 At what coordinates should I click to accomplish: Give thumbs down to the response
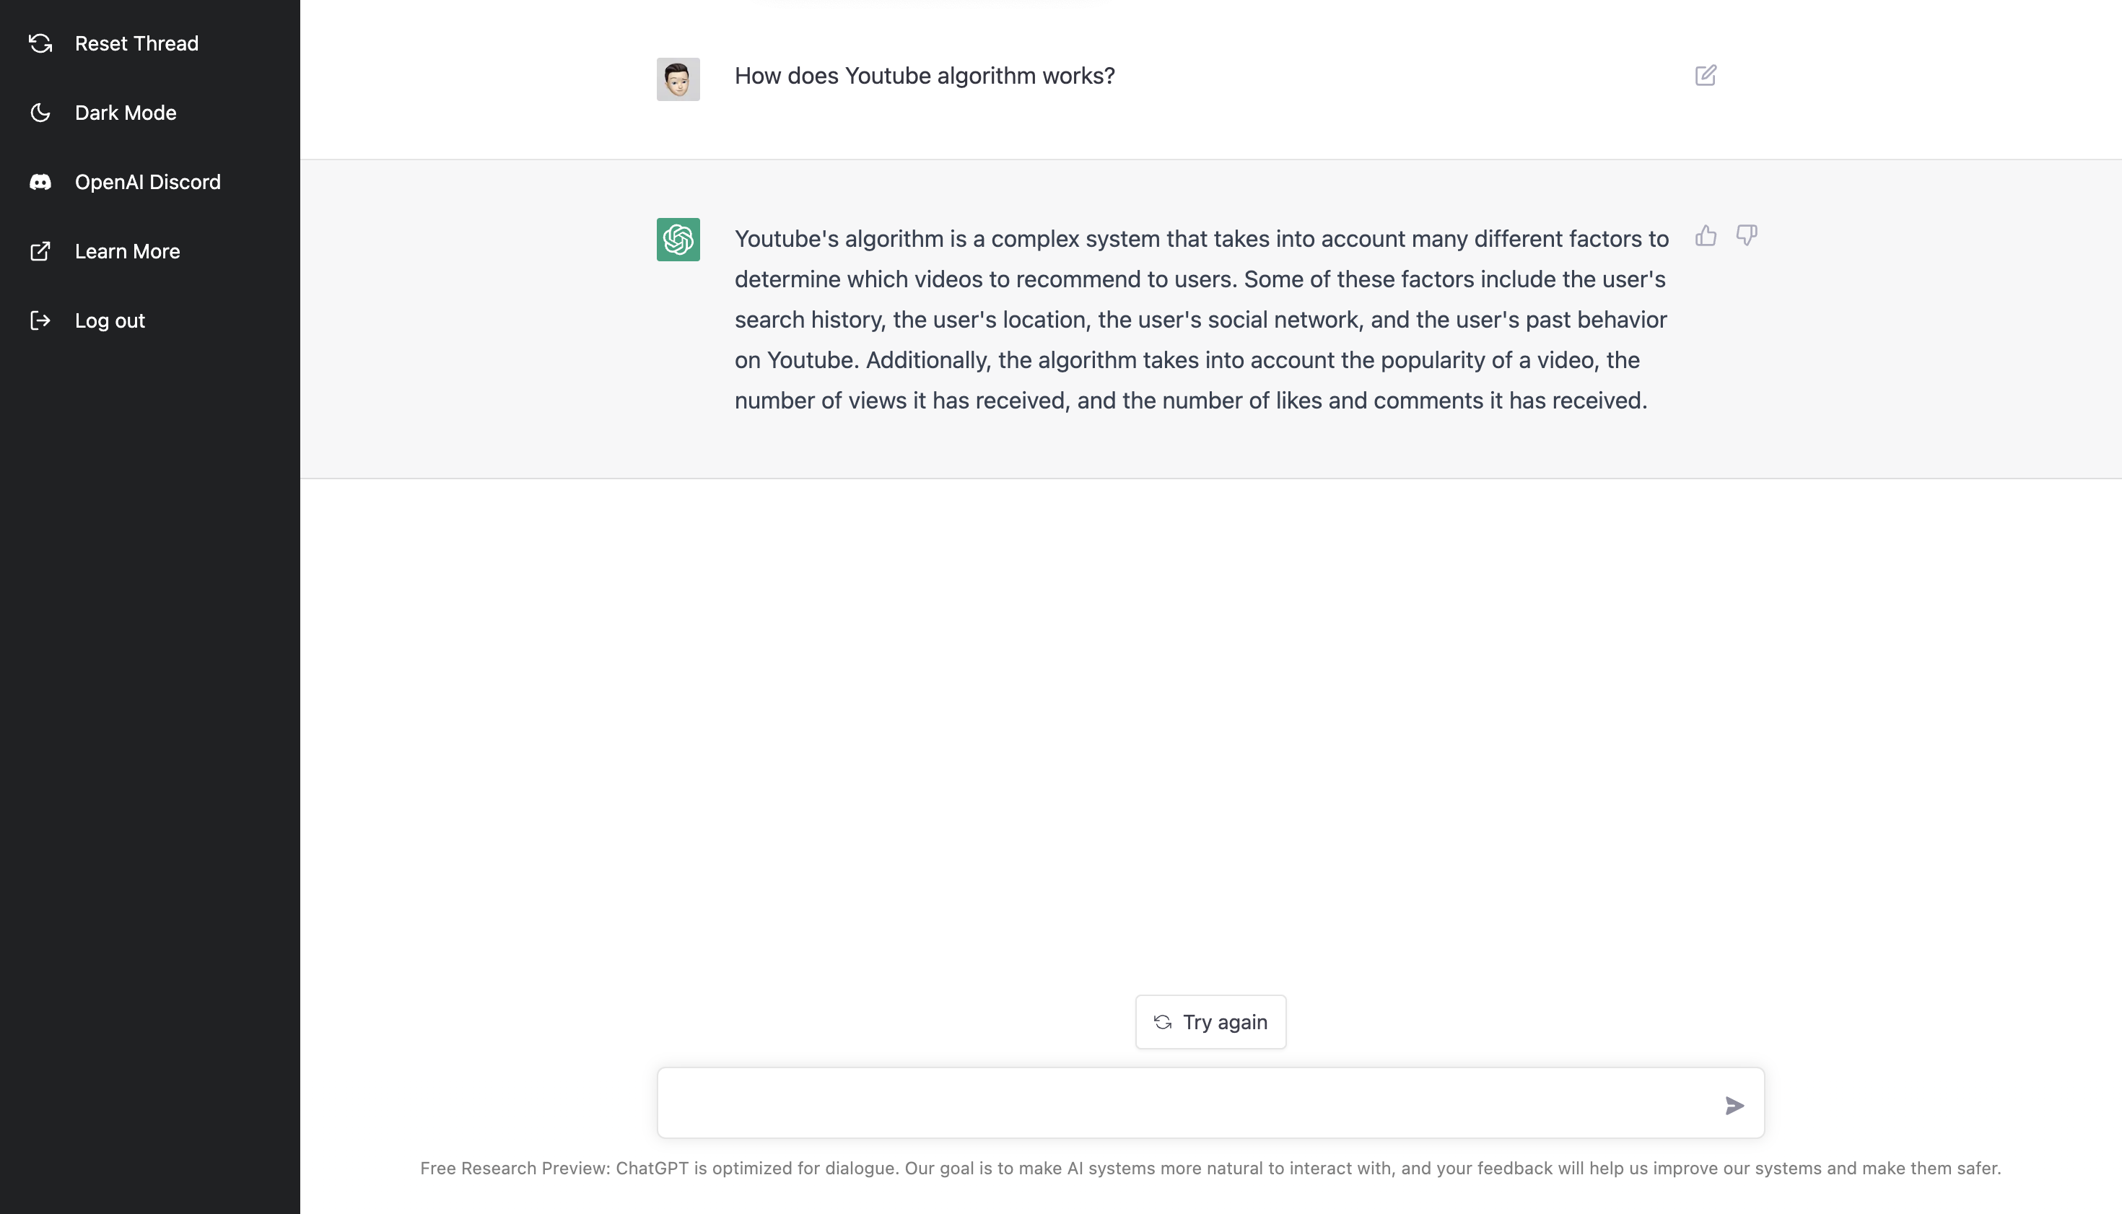pos(1746,236)
